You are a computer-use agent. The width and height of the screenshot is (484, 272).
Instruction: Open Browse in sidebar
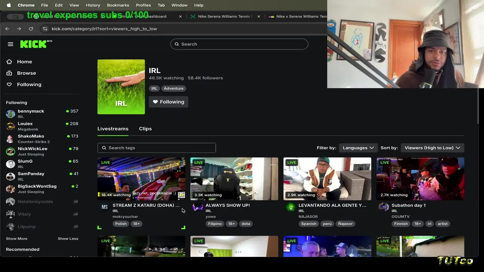click(x=26, y=73)
